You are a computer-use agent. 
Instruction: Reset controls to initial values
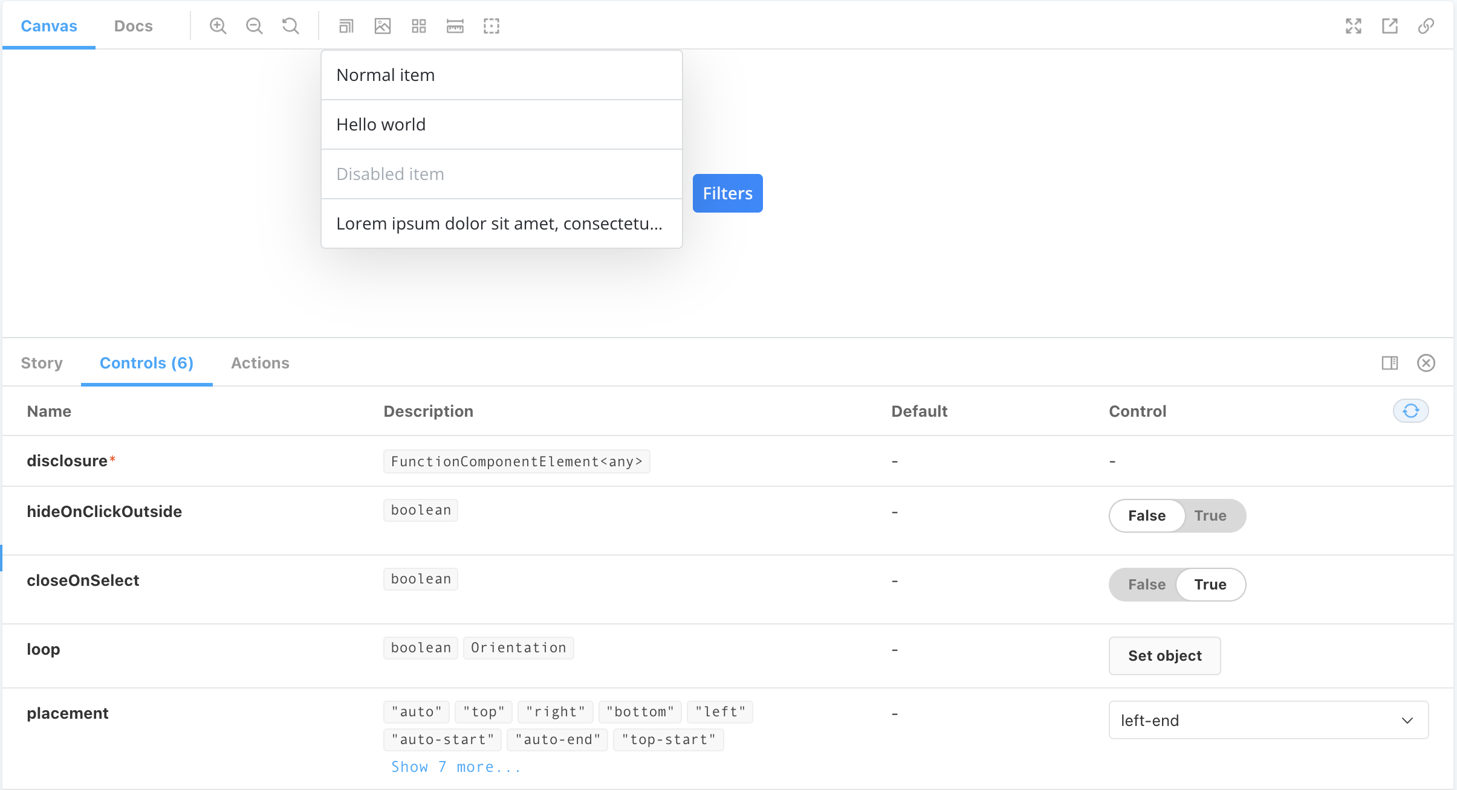click(x=1411, y=411)
